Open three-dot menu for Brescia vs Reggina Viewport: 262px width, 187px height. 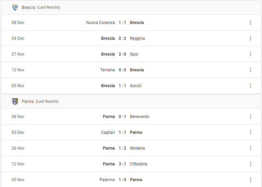click(250, 38)
